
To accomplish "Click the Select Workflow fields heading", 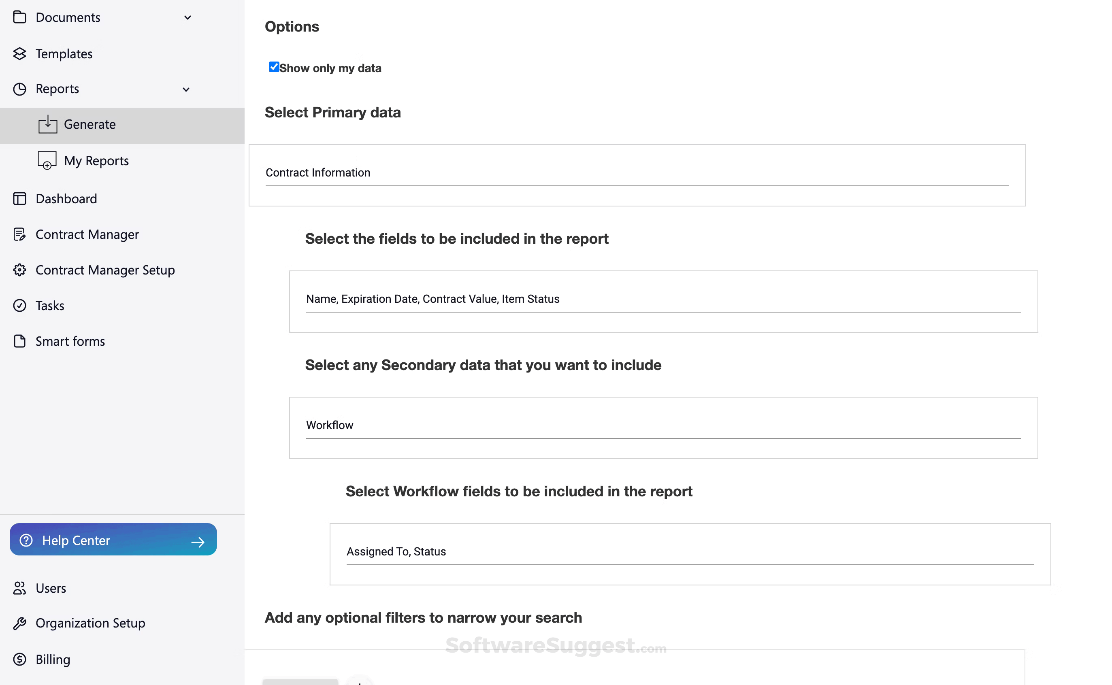I will (x=519, y=491).
